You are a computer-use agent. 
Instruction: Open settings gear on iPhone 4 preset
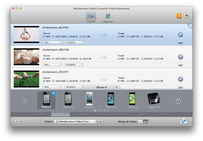click(53, 93)
